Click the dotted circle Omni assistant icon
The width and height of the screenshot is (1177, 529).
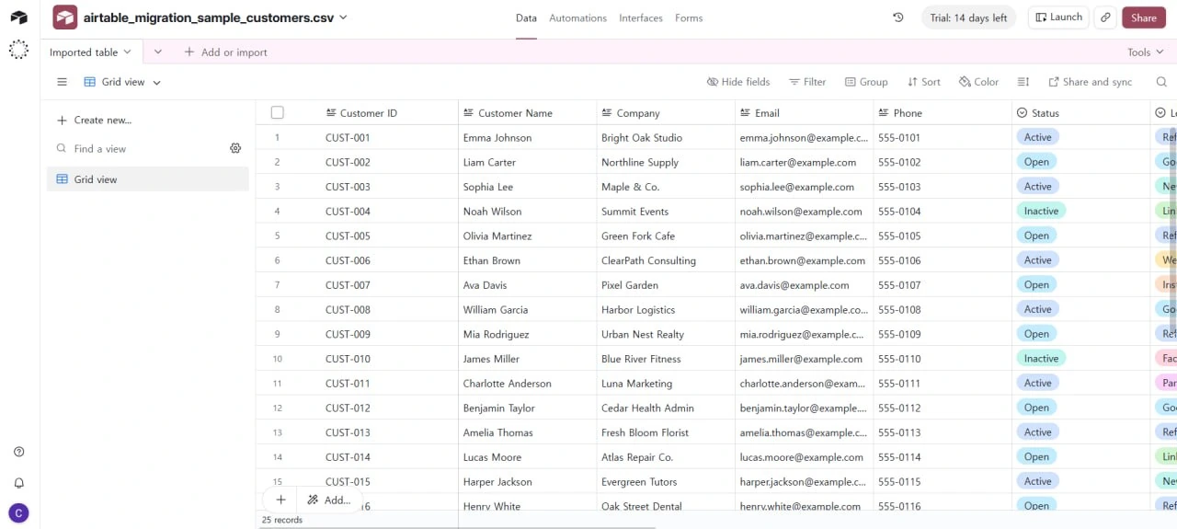18,50
